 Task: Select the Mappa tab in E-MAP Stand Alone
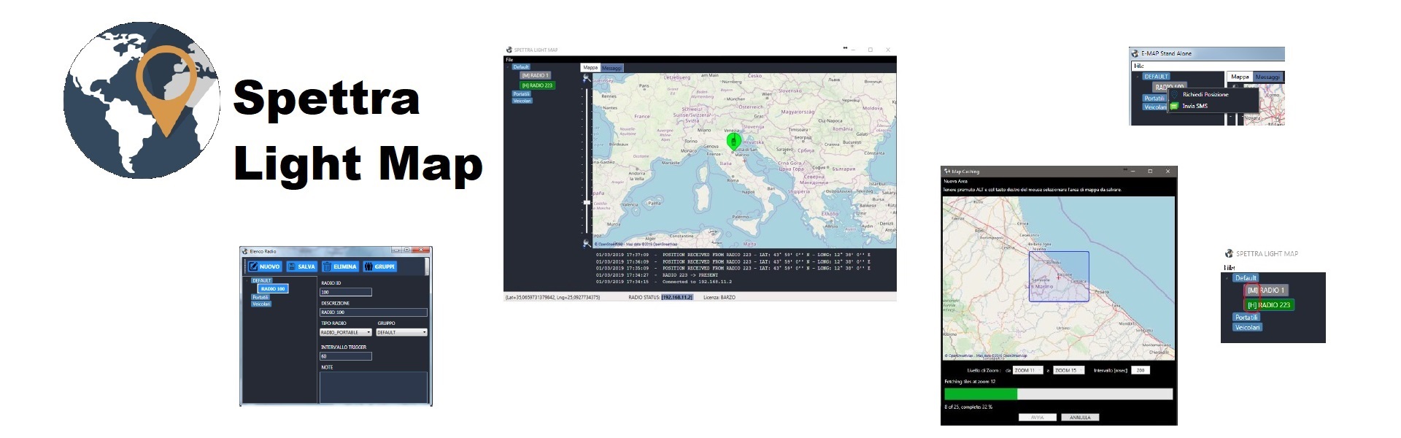(x=1240, y=77)
